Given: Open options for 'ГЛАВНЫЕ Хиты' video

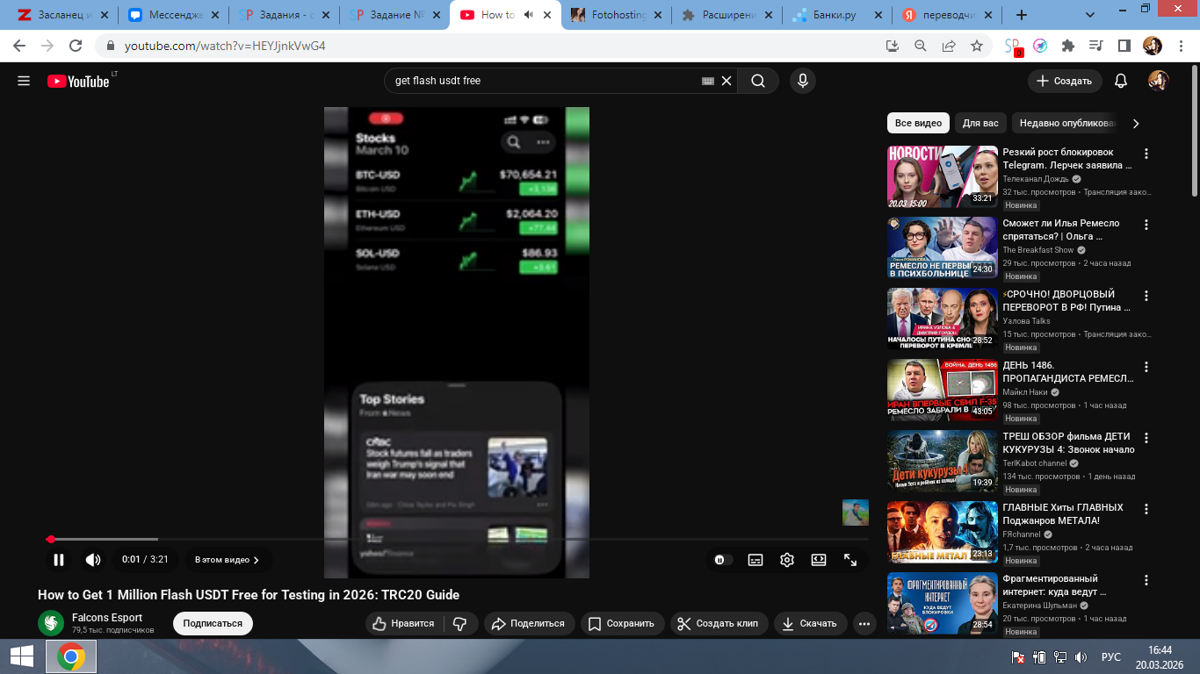Looking at the screenshot, I should coord(1146,509).
